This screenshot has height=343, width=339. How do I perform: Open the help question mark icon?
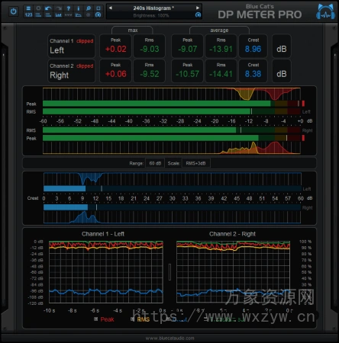click(69, 8)
